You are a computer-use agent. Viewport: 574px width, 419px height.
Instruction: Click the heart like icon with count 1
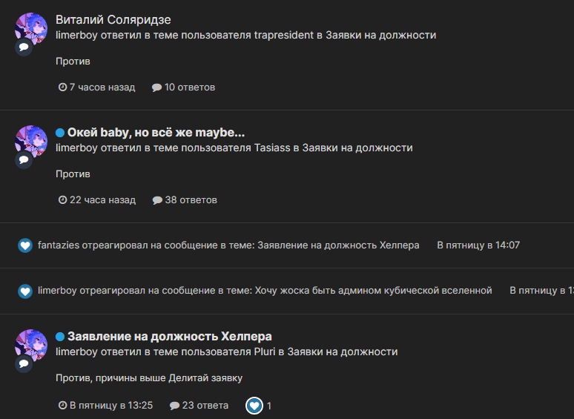254,406
